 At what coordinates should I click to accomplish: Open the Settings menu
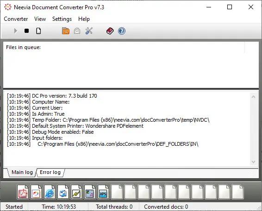point(62,19)
